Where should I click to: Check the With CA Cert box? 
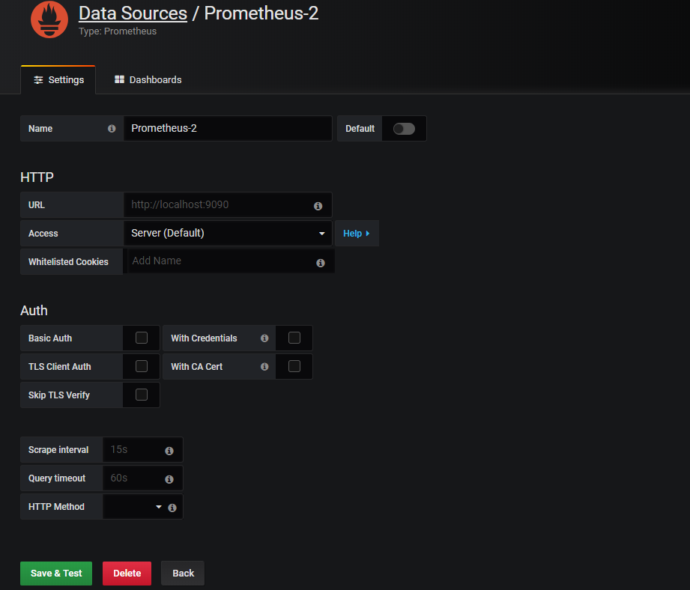coord(294,366)
